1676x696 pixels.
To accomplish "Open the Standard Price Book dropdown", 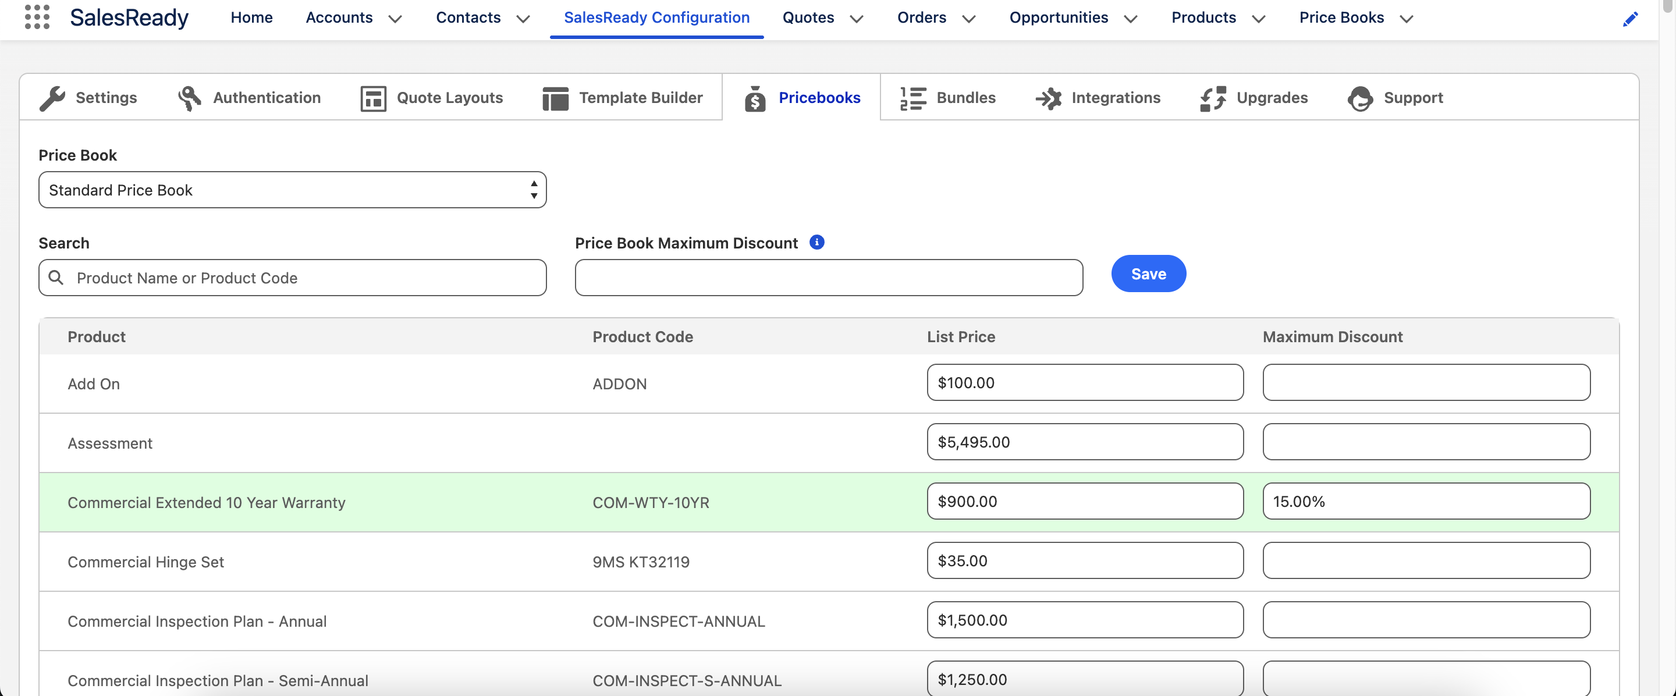I will (x=292, y=190).
